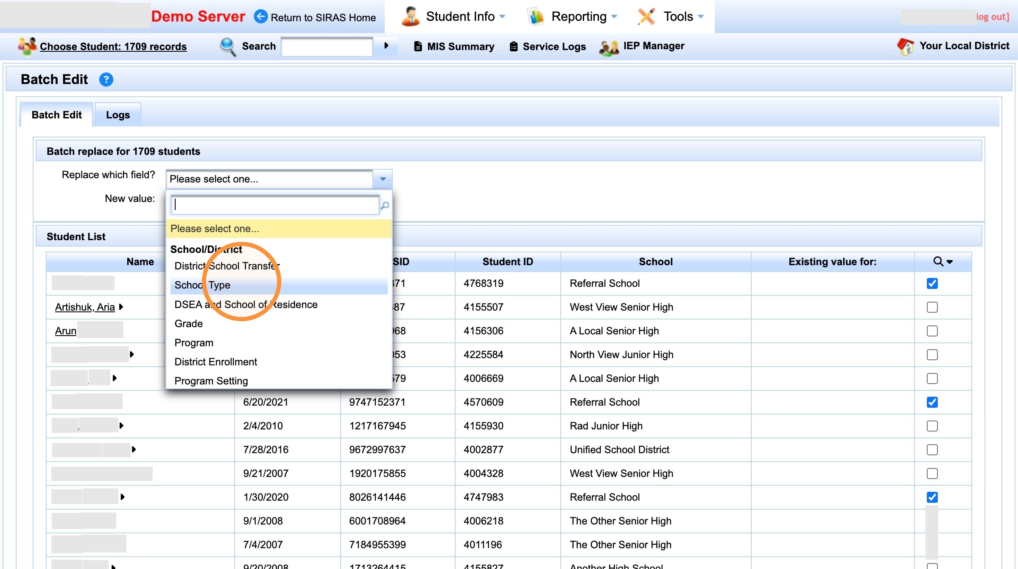Check the A Local Senior High 4156306 checkbox
Image resolution: width=1018 pixels, height=569 pixels.
(x=932, y=331)
